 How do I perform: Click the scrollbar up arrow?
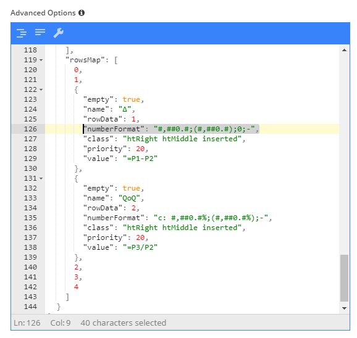click(x=344, y=50)
